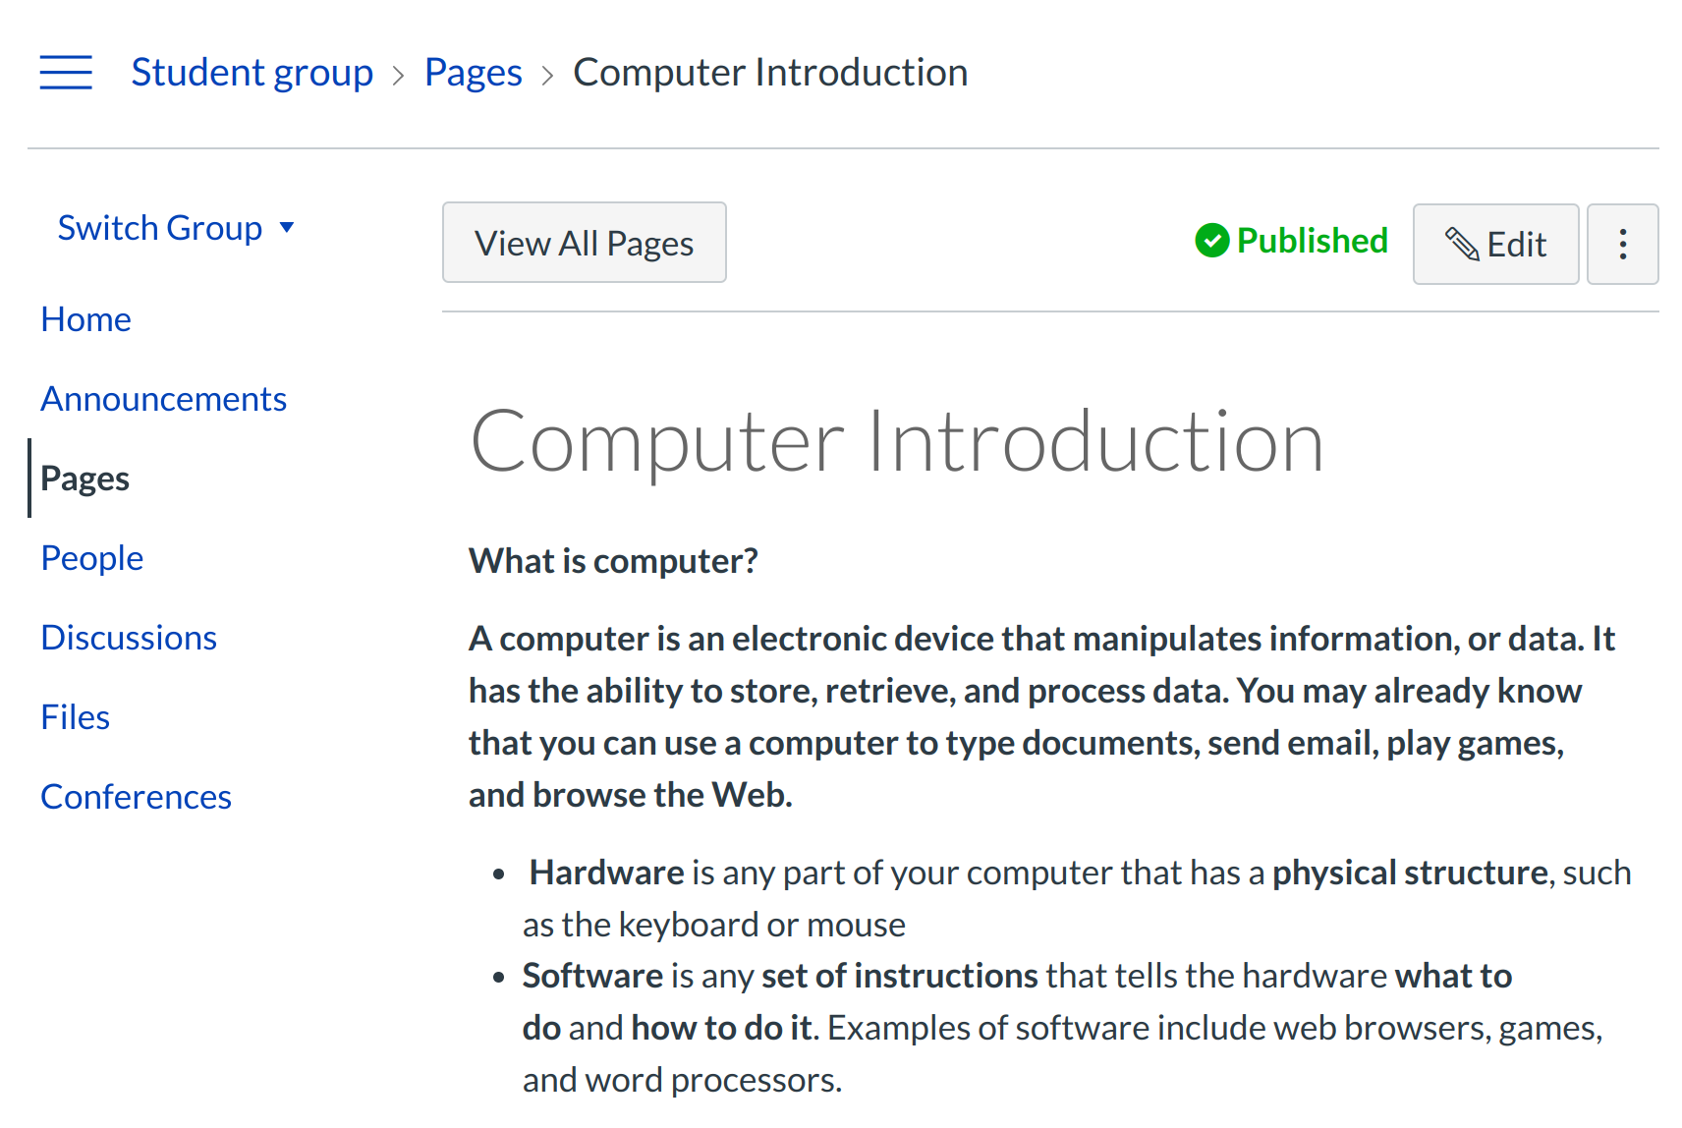Image resolution: width=1682 pixels, height=1128 pixels.
Task: Expand the Switch Group dropdown
Action: click(176, 228)
